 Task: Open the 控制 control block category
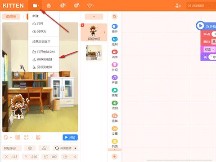pos(115,41)
